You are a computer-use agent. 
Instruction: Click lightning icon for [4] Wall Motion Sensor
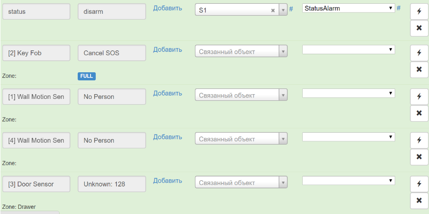(x=419, y=140)
